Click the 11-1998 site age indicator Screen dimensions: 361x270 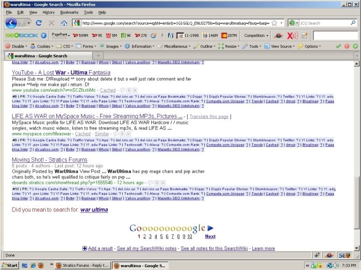coord(187,36)
